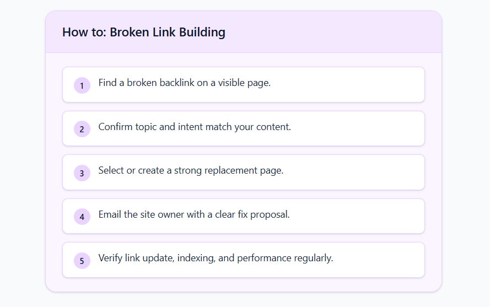Click the 'How to: Broken Link Building' heading
This screenshot has height=307, width=490.
(144, 32)
